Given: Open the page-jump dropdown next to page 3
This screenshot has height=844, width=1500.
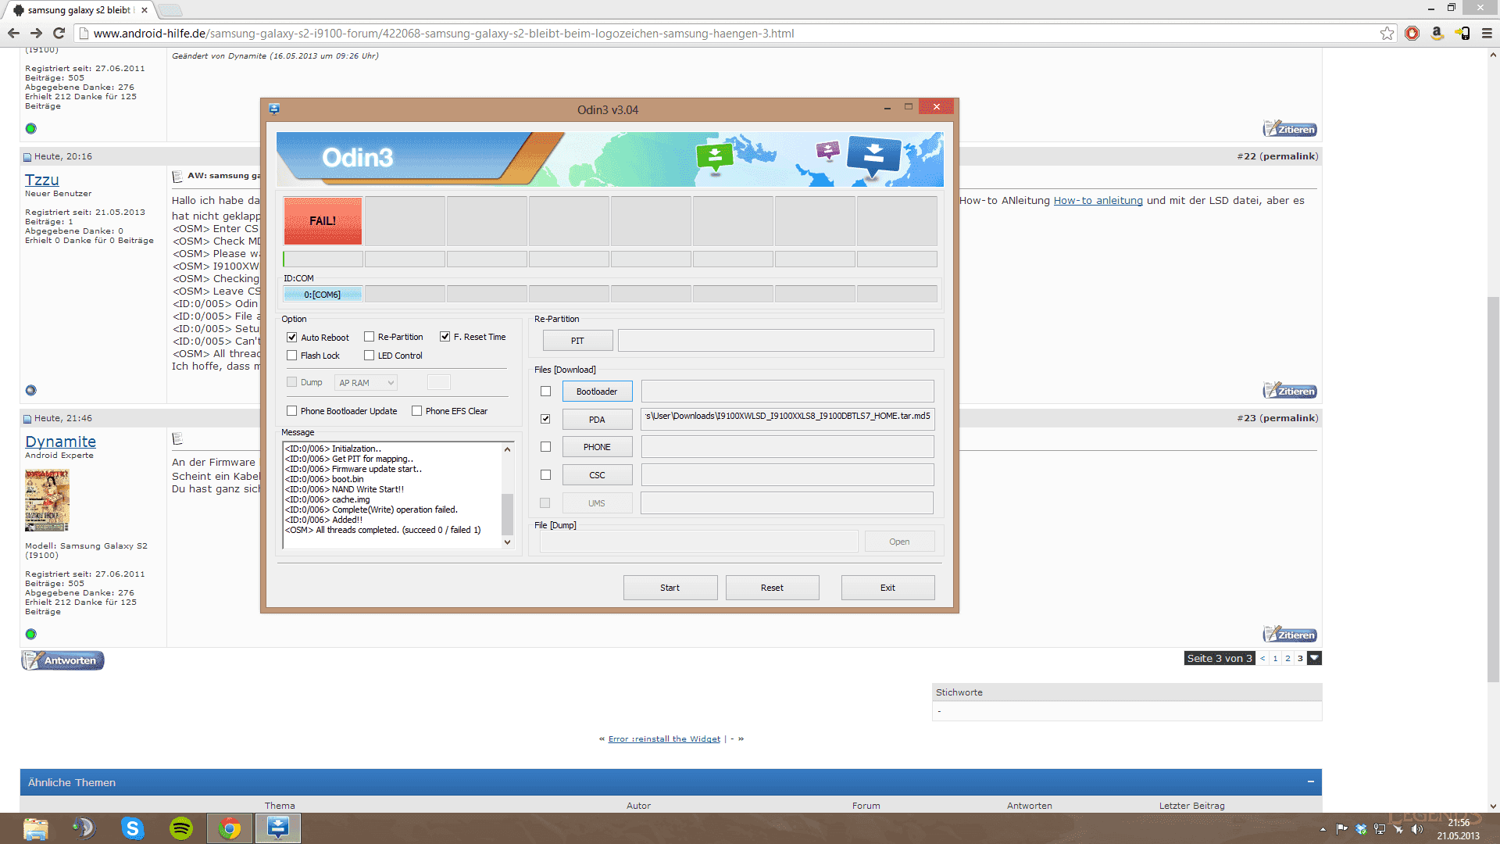Looking at the screenshot, I should pyautogui.click(x=1315, y=658).
